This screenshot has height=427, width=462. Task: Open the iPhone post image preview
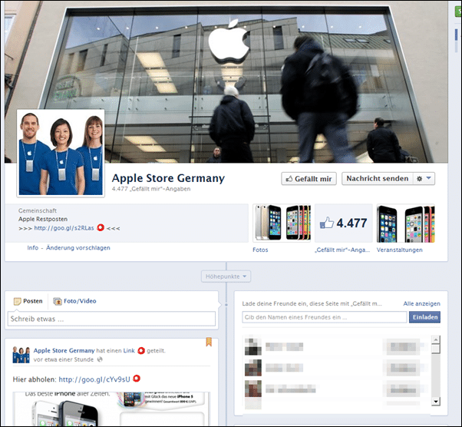[x=111, y=409]
